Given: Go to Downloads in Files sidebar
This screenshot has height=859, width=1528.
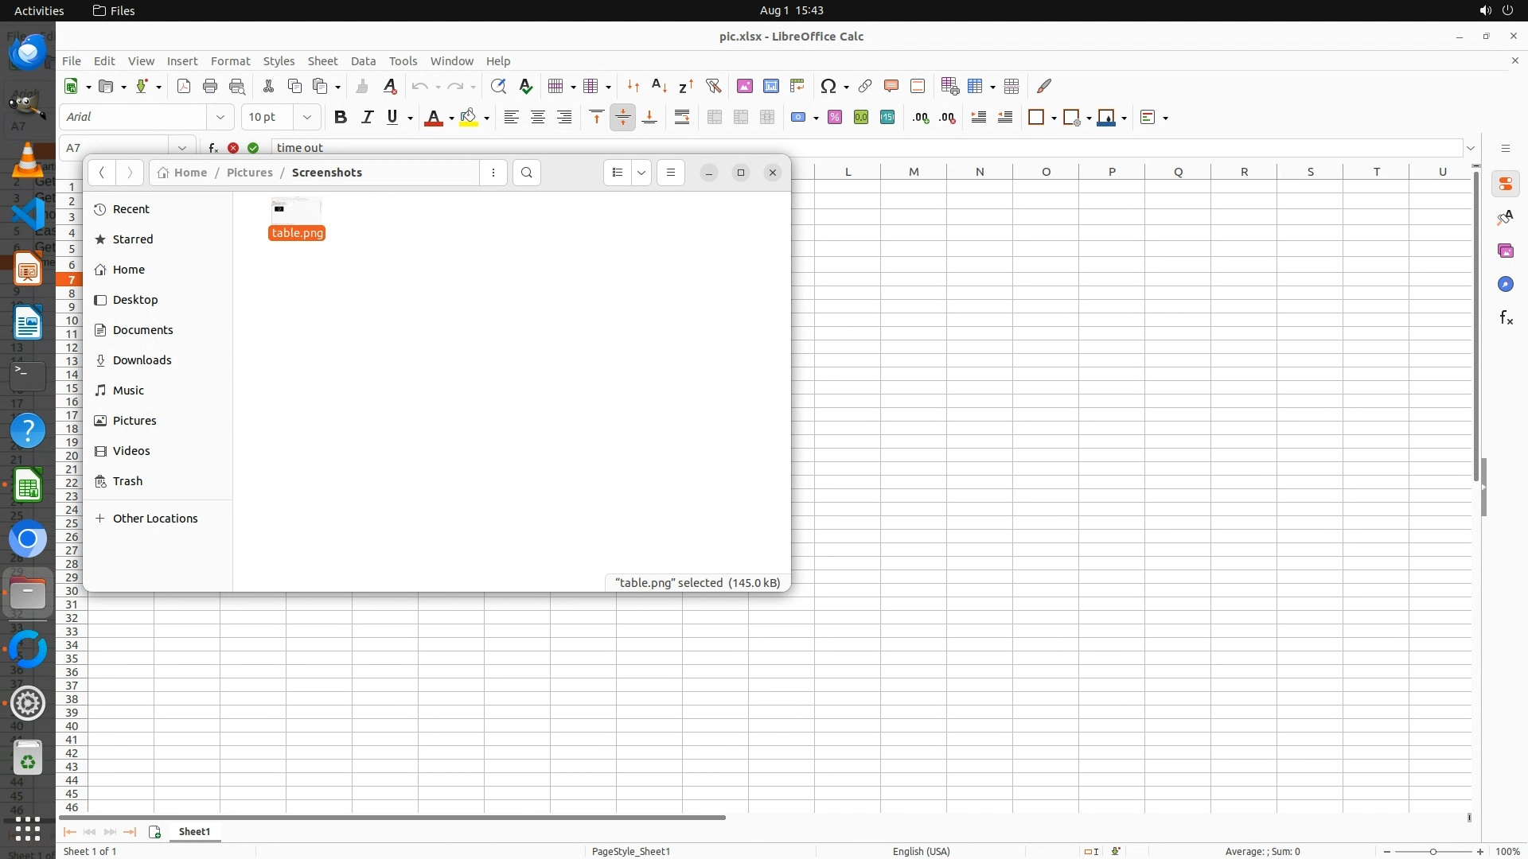Looking at the screenshot, I should click(x=142, y=360).
